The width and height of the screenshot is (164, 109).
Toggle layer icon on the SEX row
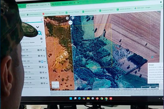point(44,83)
